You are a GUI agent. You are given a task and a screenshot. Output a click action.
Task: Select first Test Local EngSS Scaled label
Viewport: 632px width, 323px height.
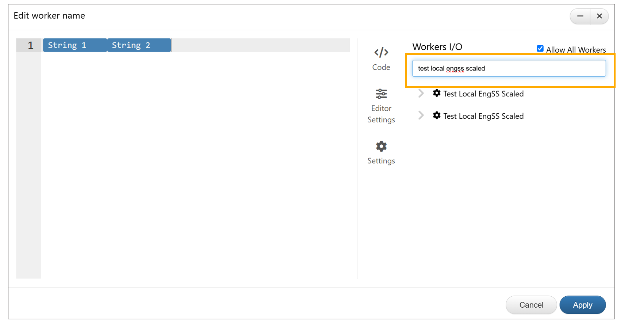pos(483,94)
